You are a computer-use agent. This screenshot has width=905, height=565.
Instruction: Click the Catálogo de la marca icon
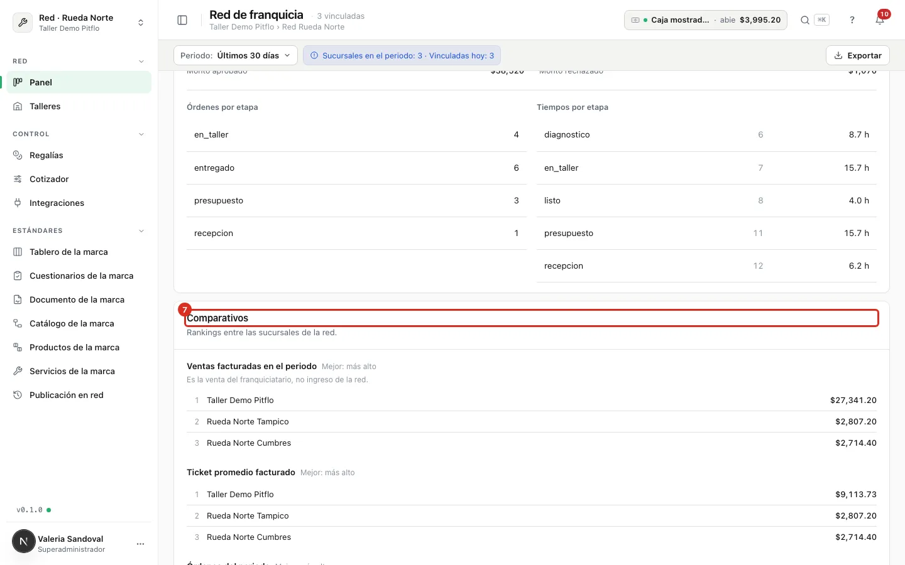pyautogui.click(x=18, y=323)
